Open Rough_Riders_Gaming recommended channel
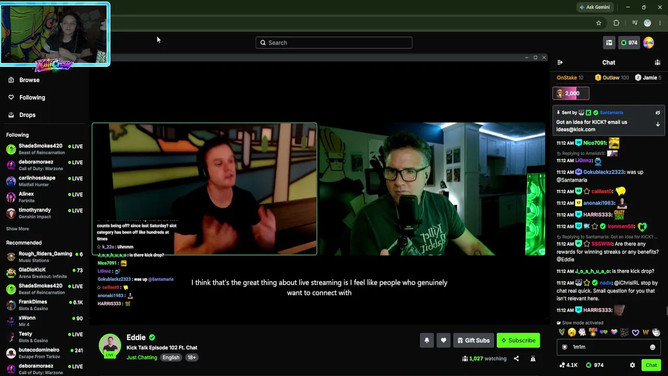Viewport: 668px width, 376px height. point(44,257)
